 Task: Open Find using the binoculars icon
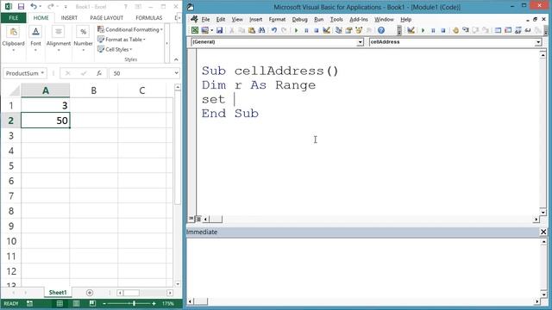pos(261,31)
